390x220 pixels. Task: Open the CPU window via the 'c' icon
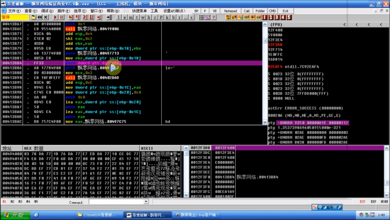coord(155,17)
